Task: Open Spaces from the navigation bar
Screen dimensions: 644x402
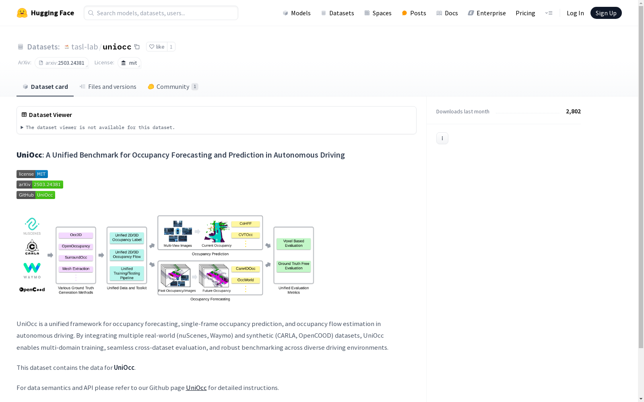Action: pos(378,13)
